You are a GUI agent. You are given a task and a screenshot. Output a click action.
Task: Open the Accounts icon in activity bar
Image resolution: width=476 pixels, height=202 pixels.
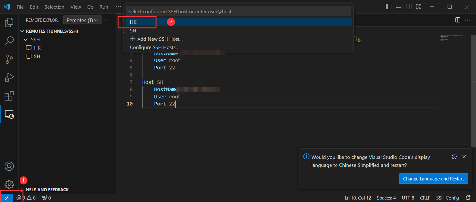(9, 166)
